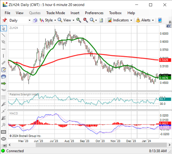Expand the Indicators dropdown
The height and width of the screenshot is (154, 172).
(x=120, y=20)
